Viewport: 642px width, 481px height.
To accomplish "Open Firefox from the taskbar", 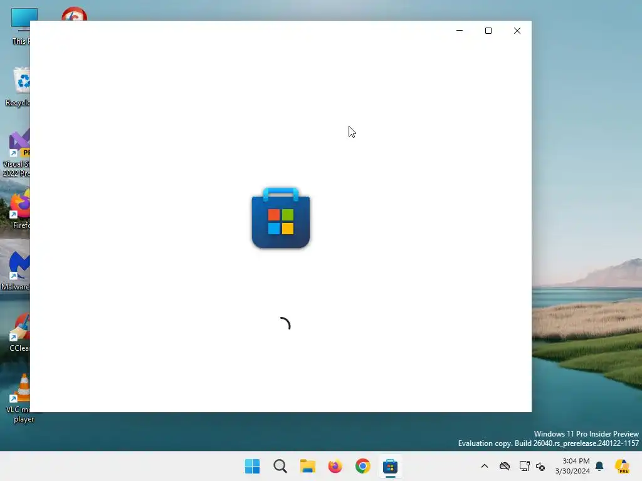I will tap(335, 466).
